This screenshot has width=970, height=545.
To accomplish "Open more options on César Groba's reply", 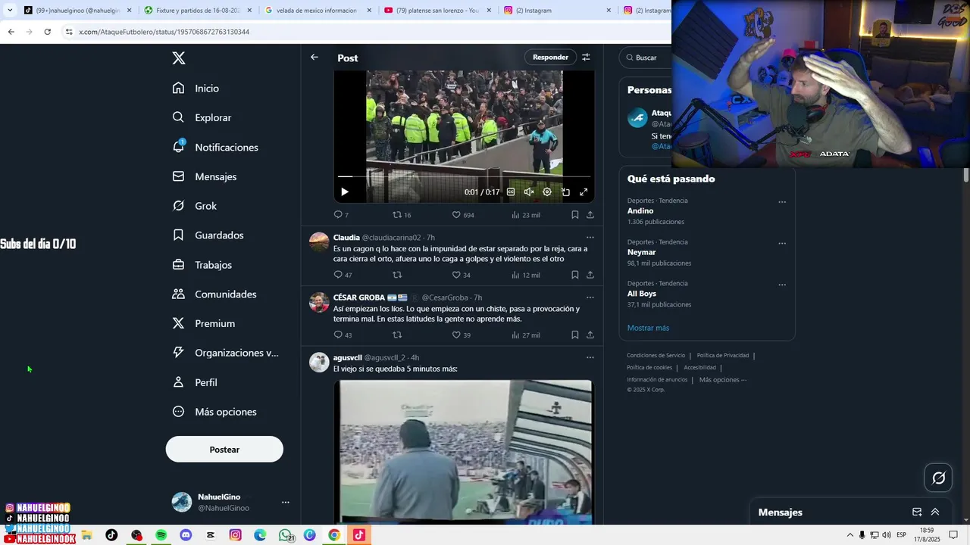I will (x=590, y=297).
